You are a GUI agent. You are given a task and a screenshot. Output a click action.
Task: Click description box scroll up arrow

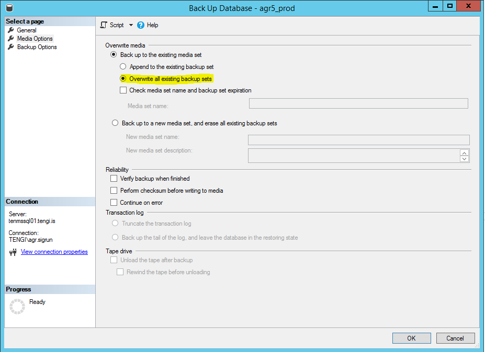pyautogui.click(x=464, y=153)
